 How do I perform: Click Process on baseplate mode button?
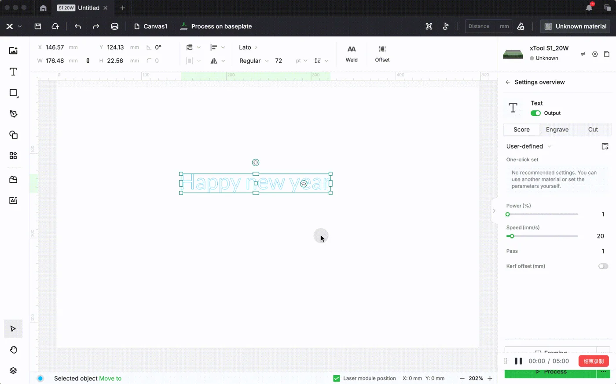tap(216, 26)
